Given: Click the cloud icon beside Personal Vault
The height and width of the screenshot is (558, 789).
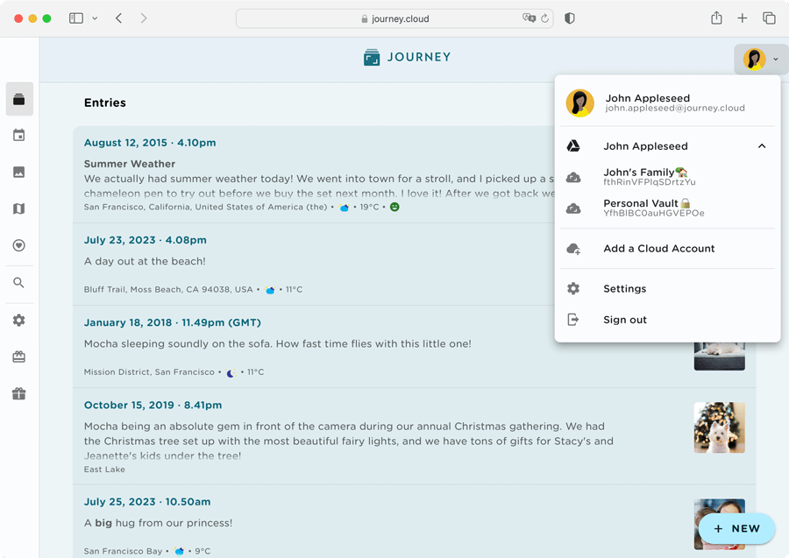Looking at the screenshot, I should click(x=574, y=208).
